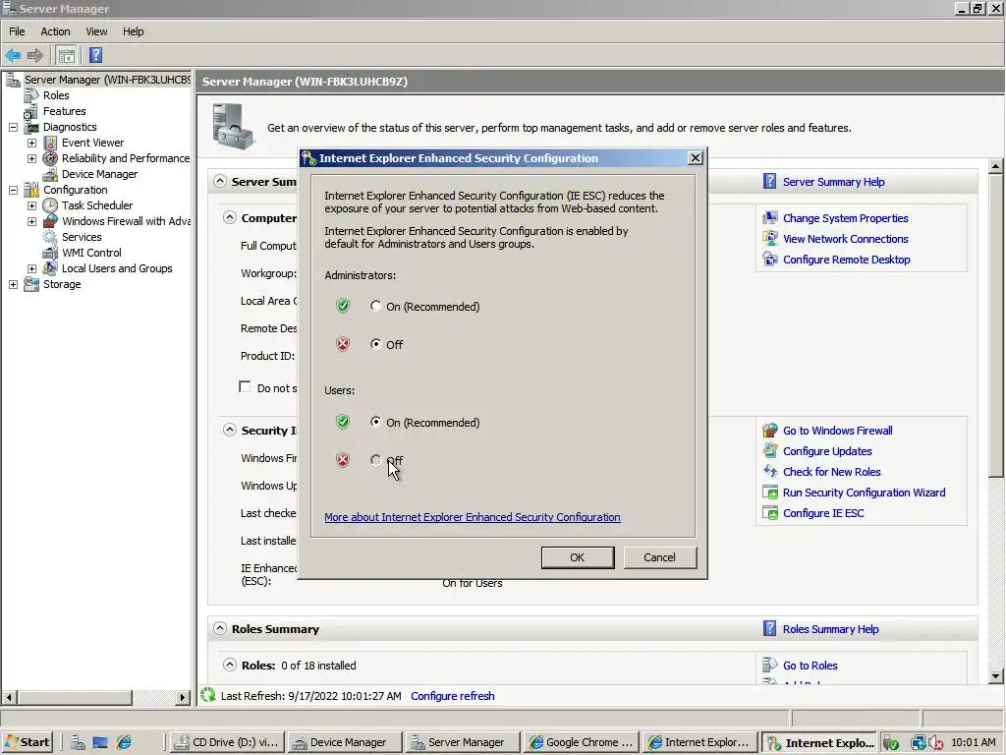Expand the Storage tree node
Viewport: 1006px width, 755px height.
13,284
